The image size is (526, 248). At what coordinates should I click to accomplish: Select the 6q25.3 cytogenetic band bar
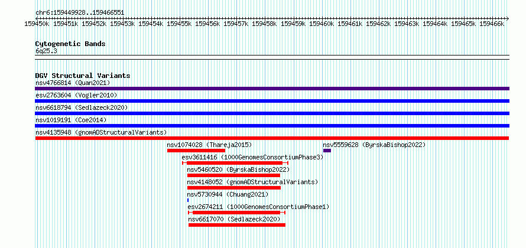point(272,57)
